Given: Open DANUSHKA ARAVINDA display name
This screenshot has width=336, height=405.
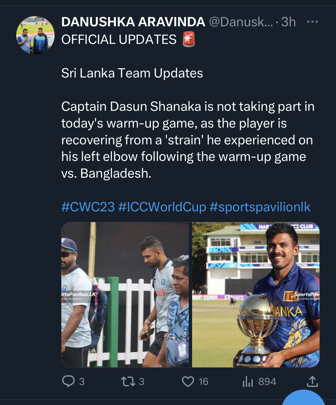Looking at the screenshot, I should tap(133, 22).
